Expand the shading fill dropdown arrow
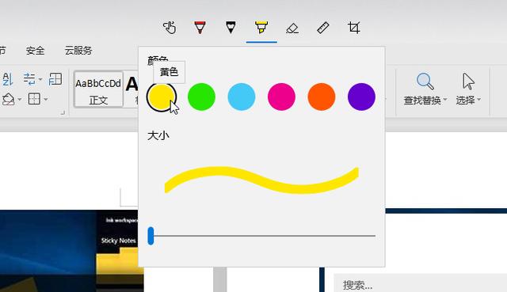This screenshot has height=292, width=507. coord(20,100)
